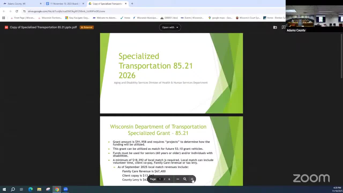The image size is (343, 193).
Task: Expand the Open with dropdown
Action: (x=170, y=27)
